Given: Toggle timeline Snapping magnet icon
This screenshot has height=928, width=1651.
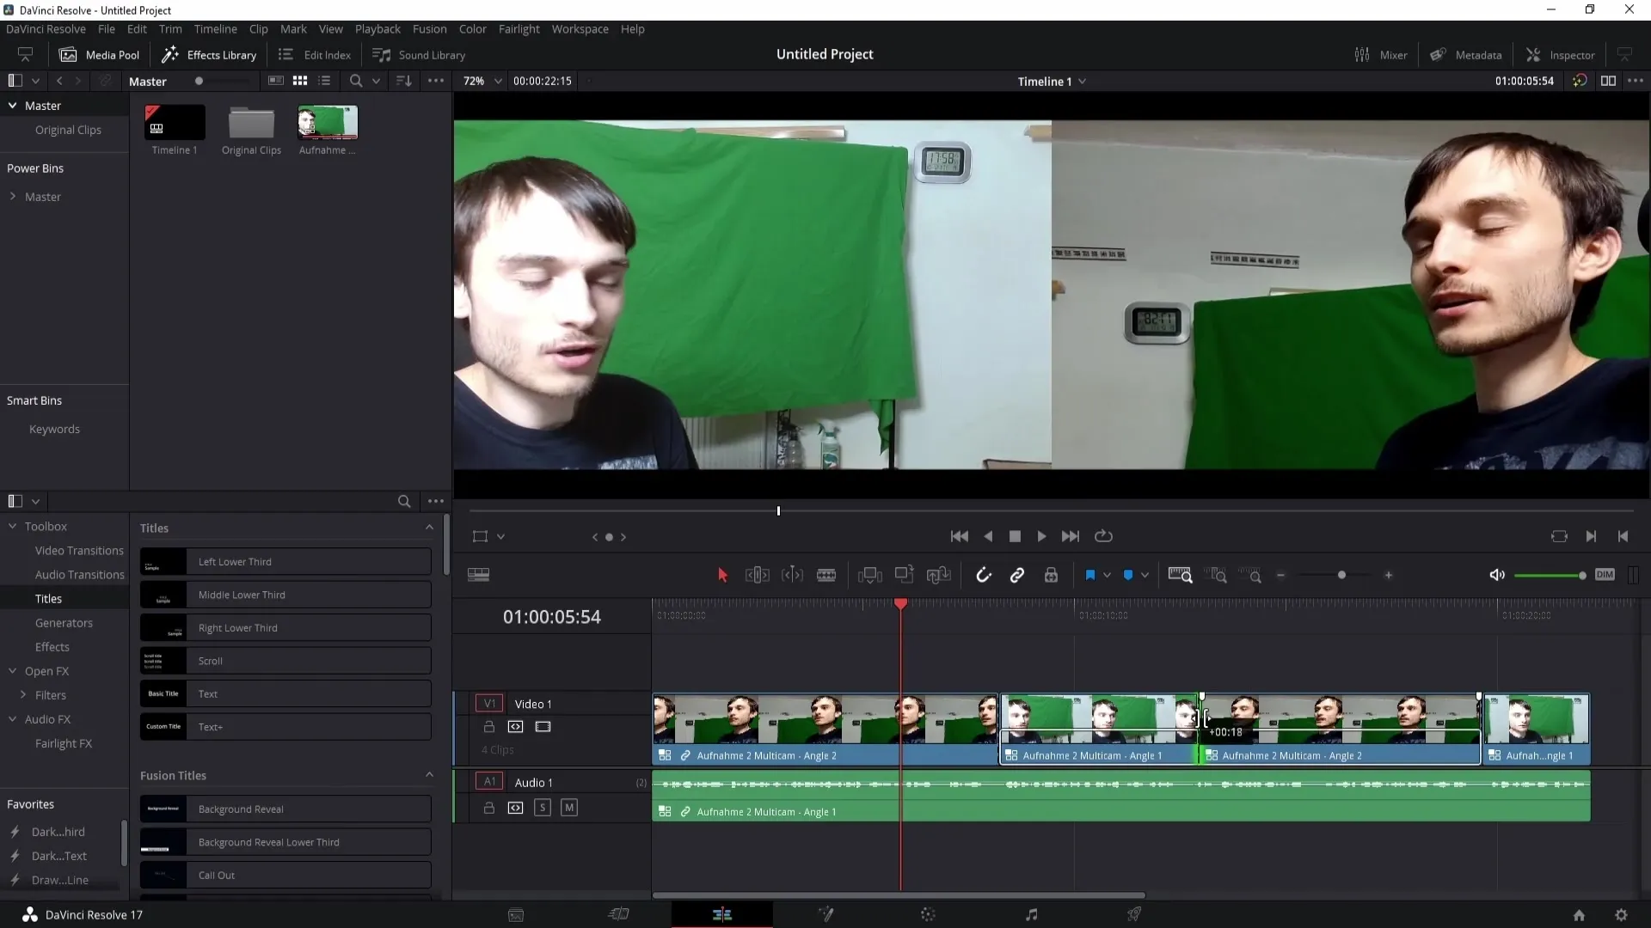Looking at the screenshot, I should coord(984,575).
